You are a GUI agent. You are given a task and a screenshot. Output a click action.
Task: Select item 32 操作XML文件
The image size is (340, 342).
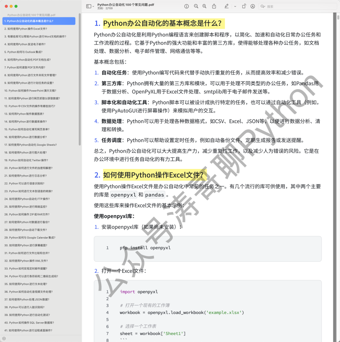pyautogui.click(x=39, y=261)
